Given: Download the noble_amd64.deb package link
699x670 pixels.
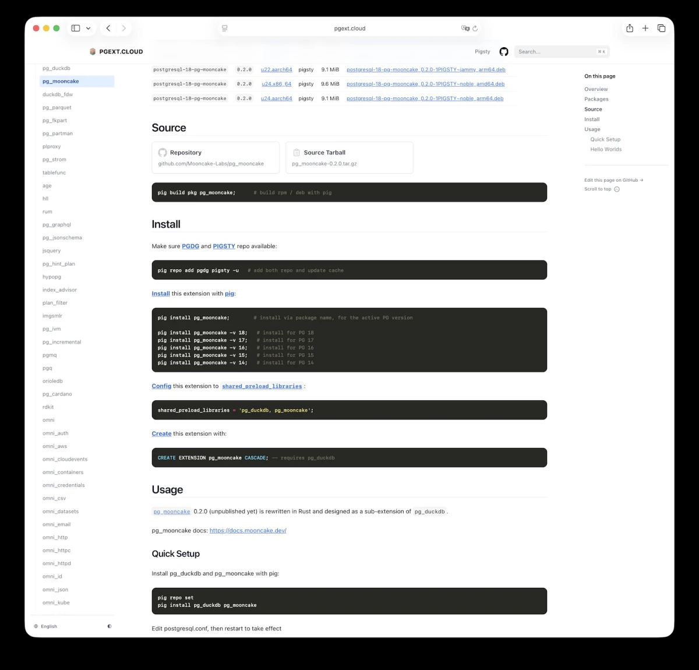Looking at the screenshot, I should click(x=426, y=84).
